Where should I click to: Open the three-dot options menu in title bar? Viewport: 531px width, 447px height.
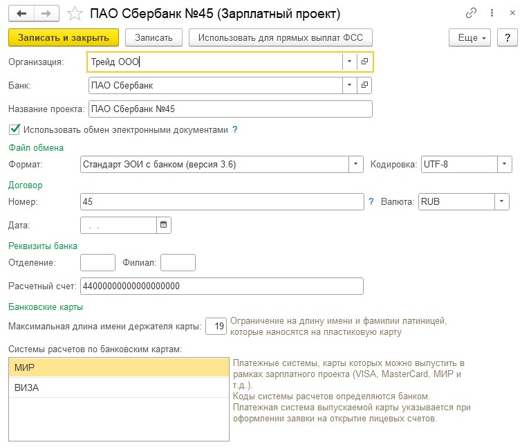pyautogui.click(x=492, y=13)
